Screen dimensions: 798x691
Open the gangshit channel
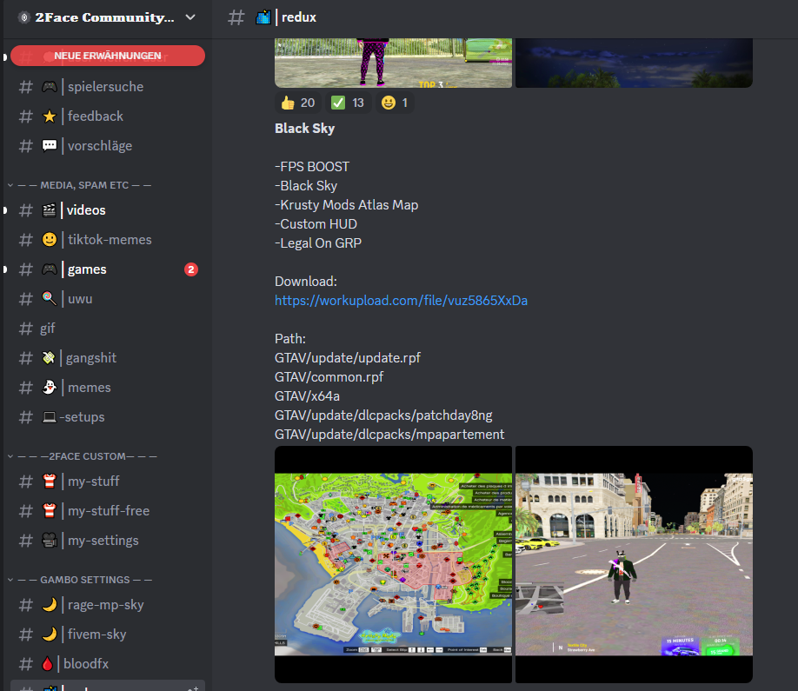[108, 358]
